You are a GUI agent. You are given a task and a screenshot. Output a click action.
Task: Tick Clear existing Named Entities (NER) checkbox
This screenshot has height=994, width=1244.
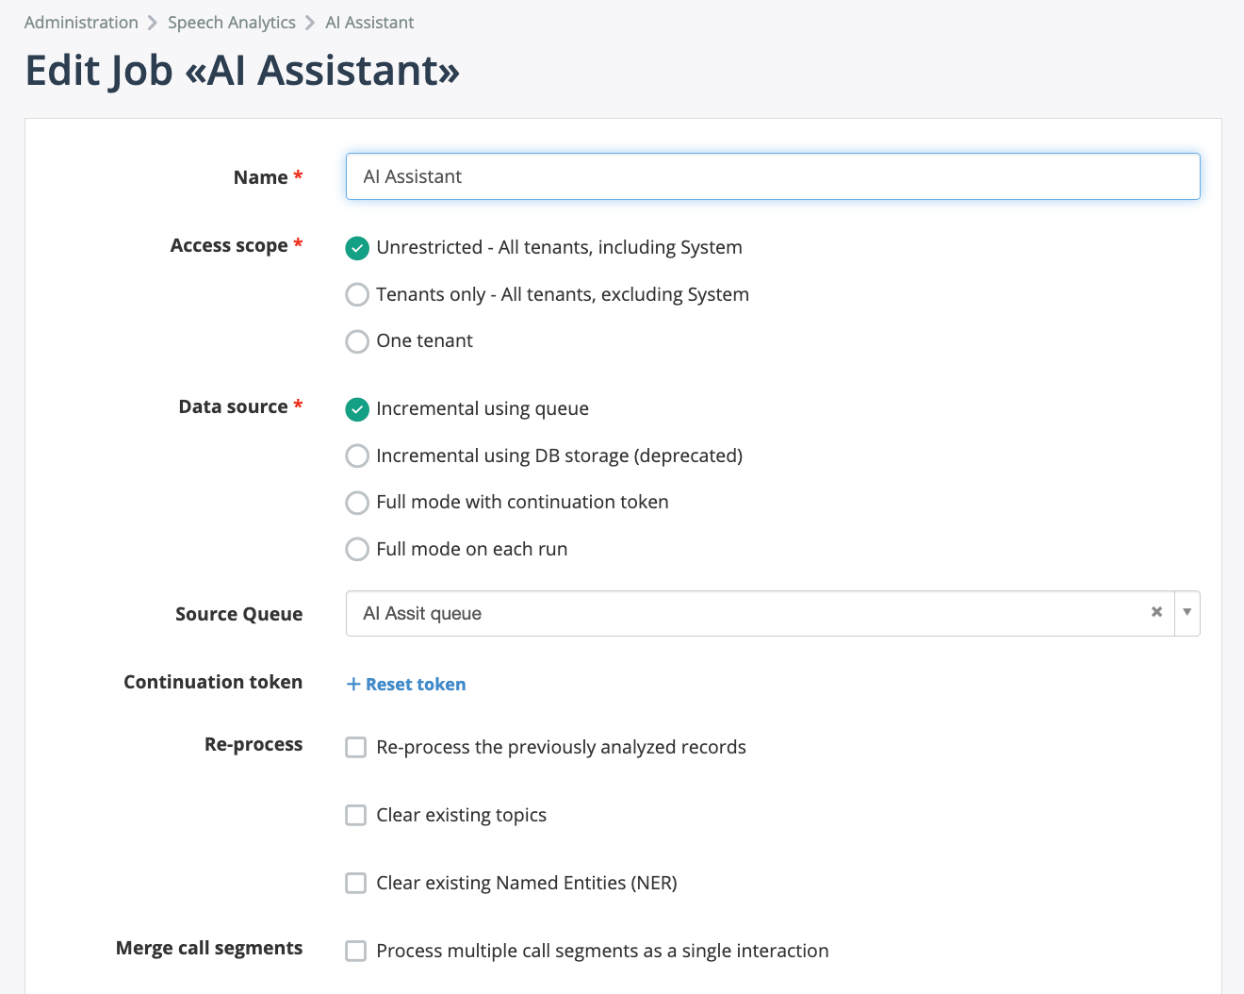(356, 884)
